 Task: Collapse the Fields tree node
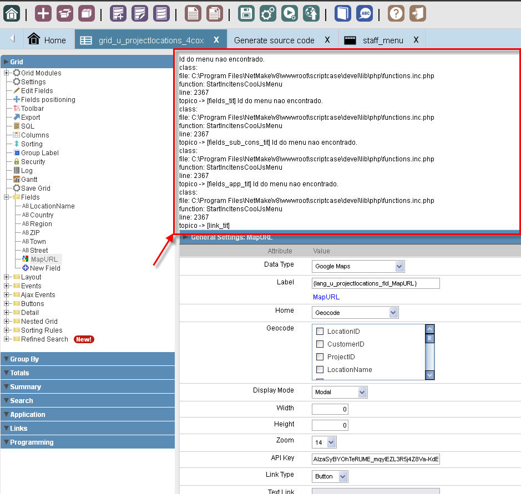pyautogui.click(x=6, y=197)
